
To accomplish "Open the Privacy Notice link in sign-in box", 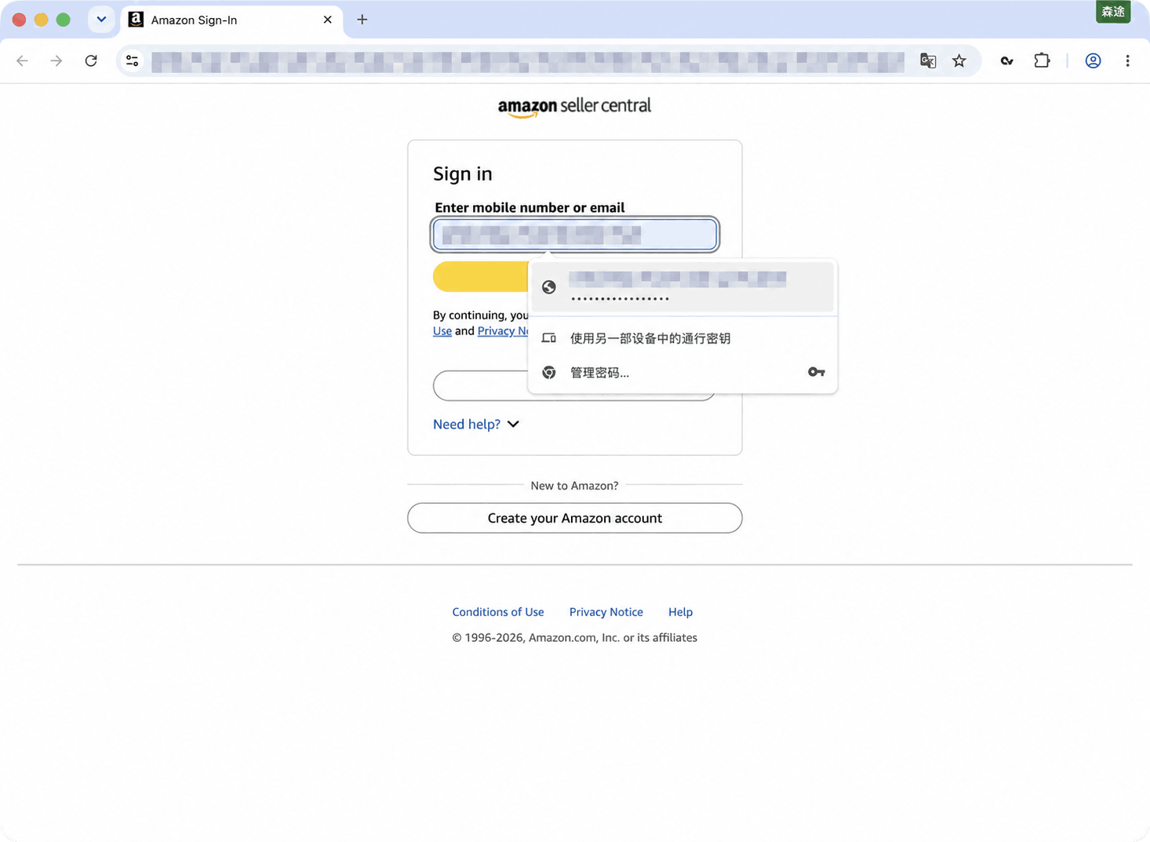I will [x=503, y=331].
